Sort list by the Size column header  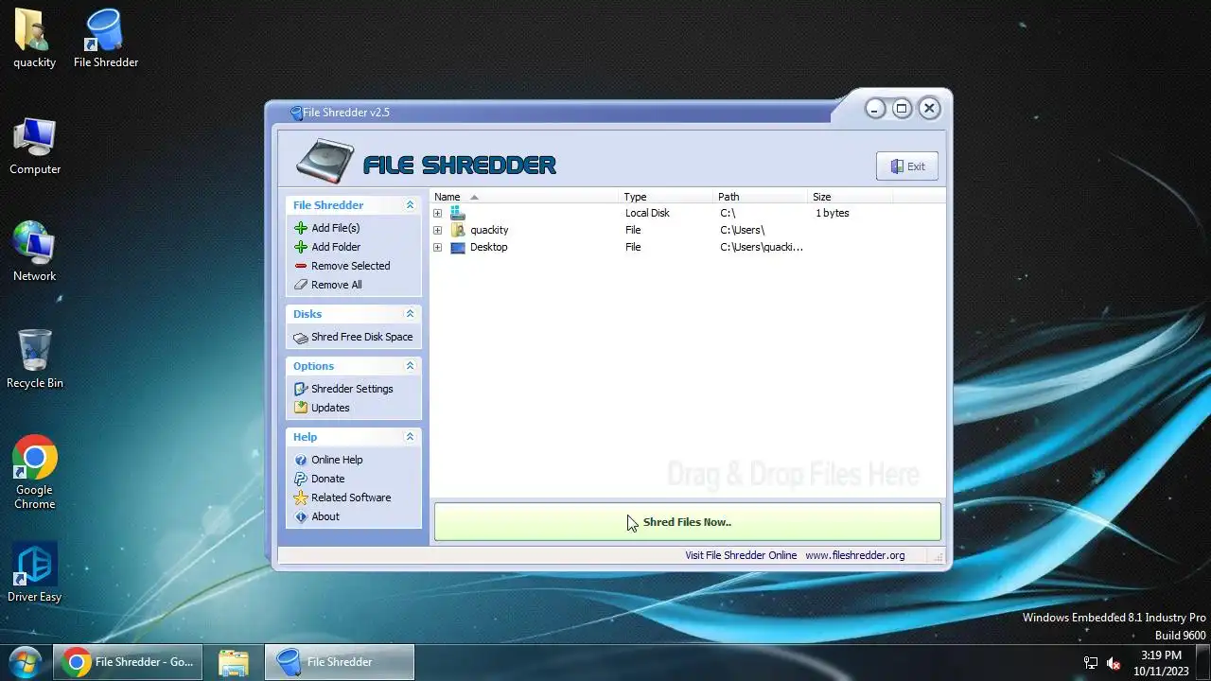tap(851, 197)
